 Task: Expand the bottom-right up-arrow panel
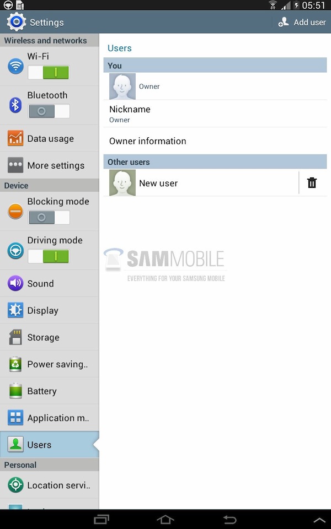pyautogui.click(x=319, y=520)
